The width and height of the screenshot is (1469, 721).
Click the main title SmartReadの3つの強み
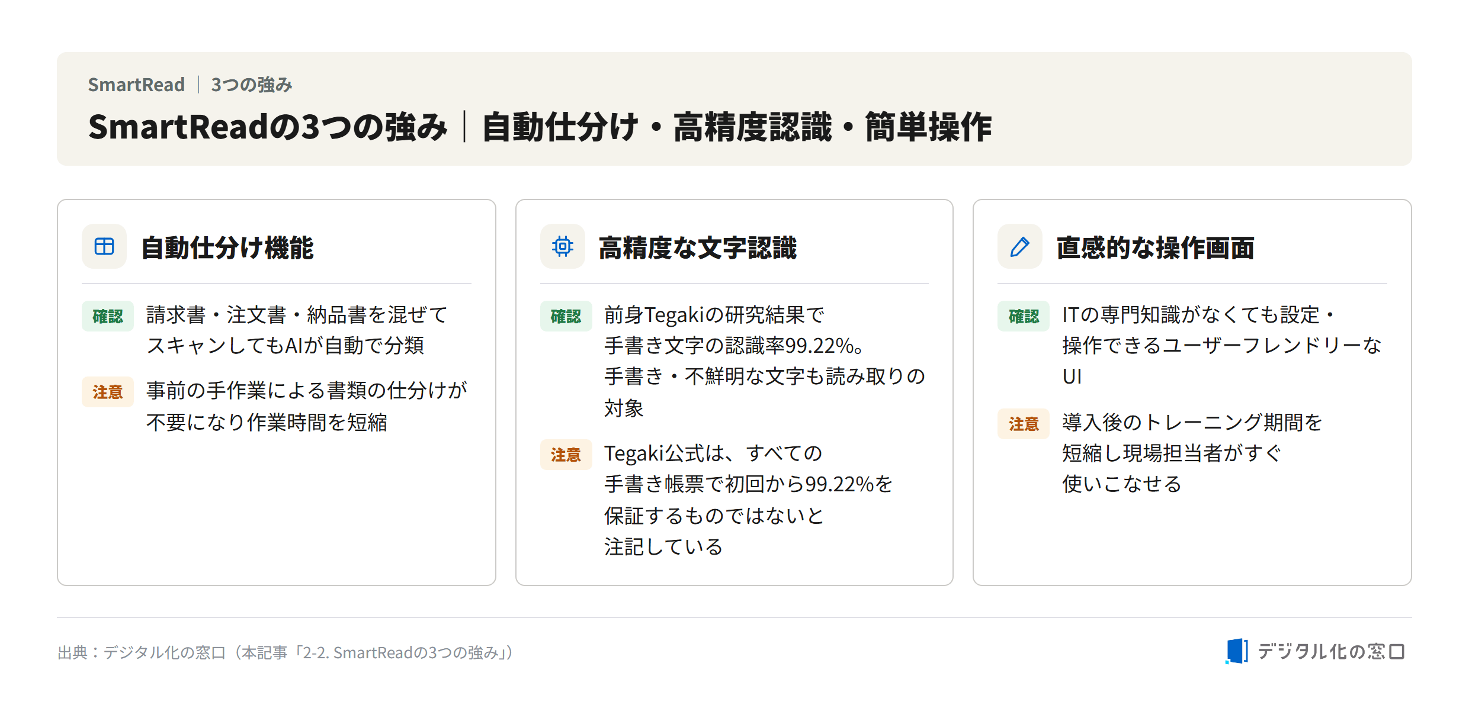[x=268, y=127]
